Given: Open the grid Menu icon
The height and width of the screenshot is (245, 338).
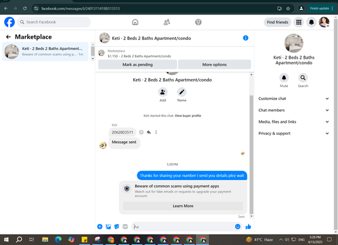Looking at the screenshot, I should point(299,22).
